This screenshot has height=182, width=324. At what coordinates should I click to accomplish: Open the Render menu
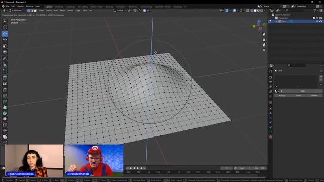(20, 6)
